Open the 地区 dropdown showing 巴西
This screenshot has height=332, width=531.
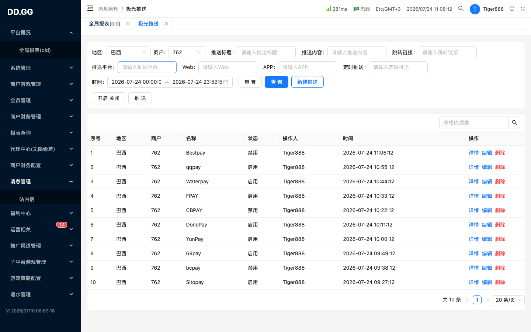[129, 52]
